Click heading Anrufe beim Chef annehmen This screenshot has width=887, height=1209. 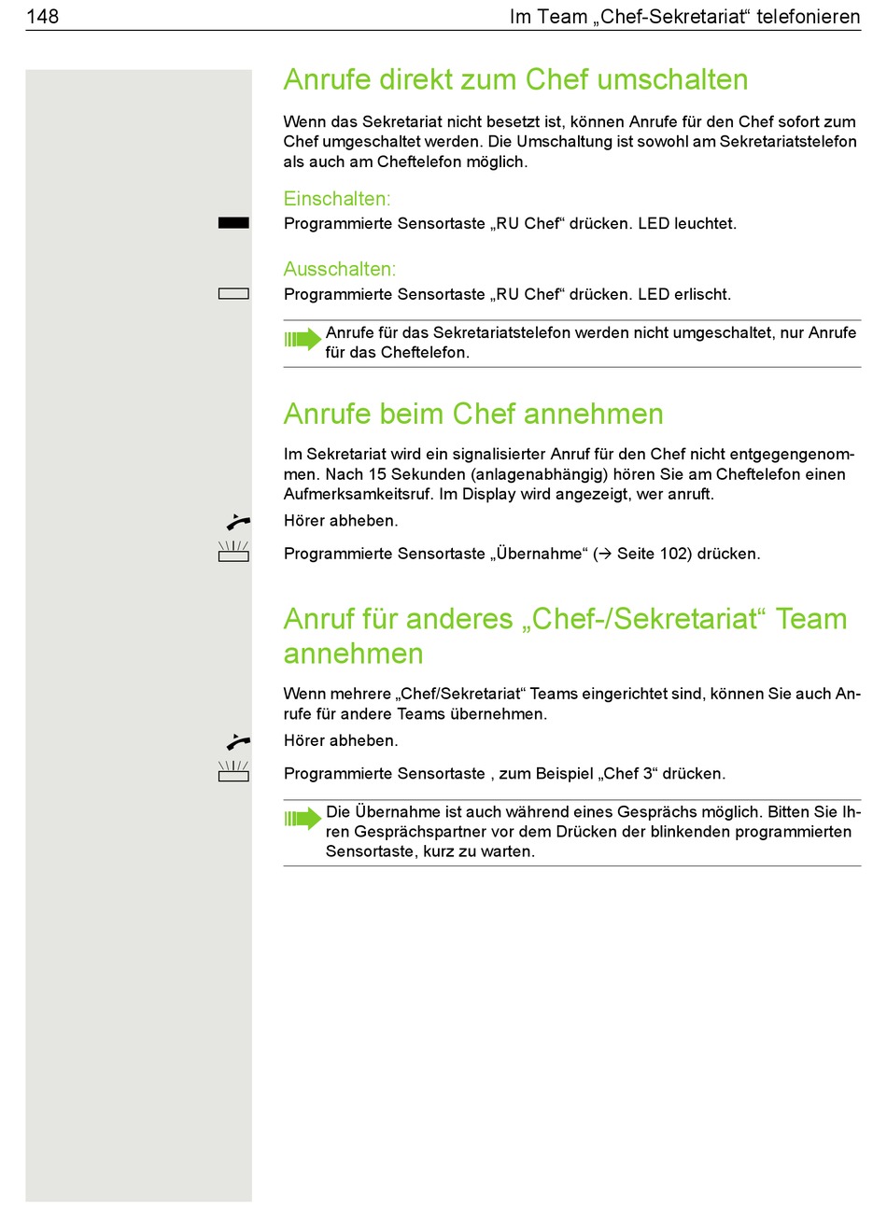[473, 414]
